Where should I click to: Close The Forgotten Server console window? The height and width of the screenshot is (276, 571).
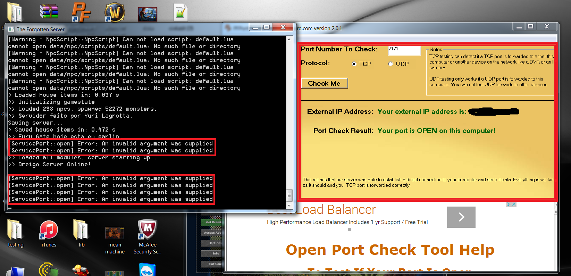tap(283, 27)
